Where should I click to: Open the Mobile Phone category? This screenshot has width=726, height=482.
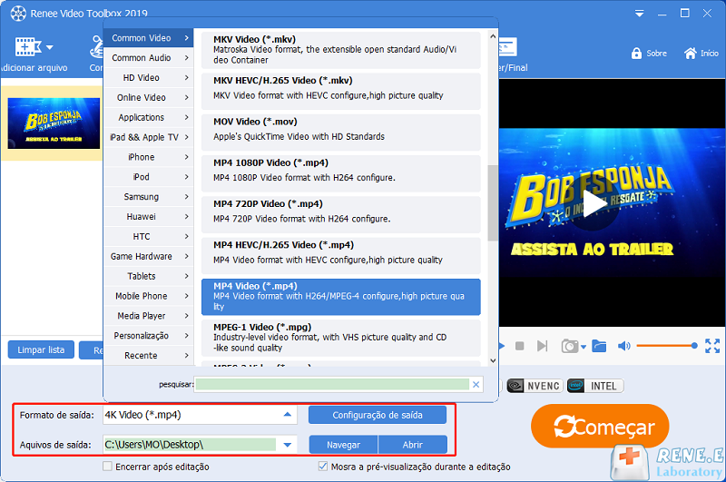click(149, 296)
